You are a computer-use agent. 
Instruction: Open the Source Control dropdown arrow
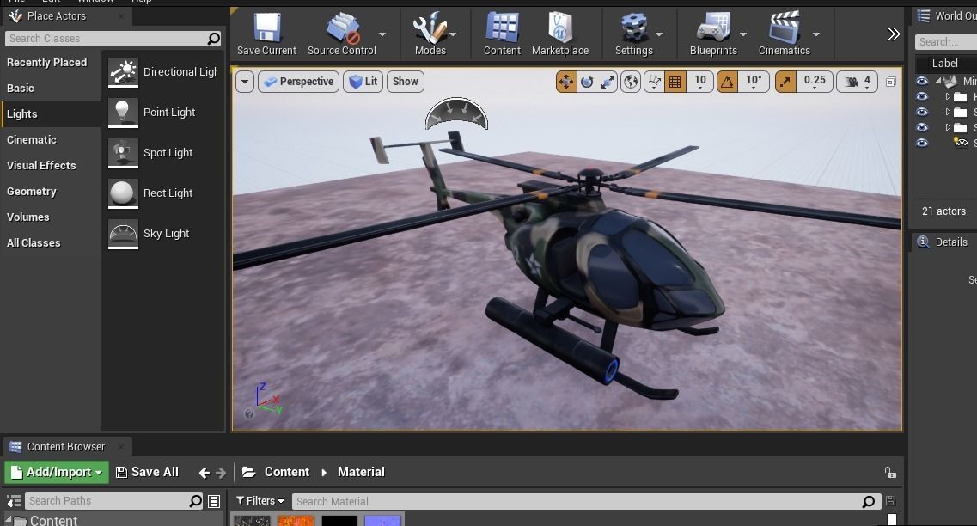point(382,34)
